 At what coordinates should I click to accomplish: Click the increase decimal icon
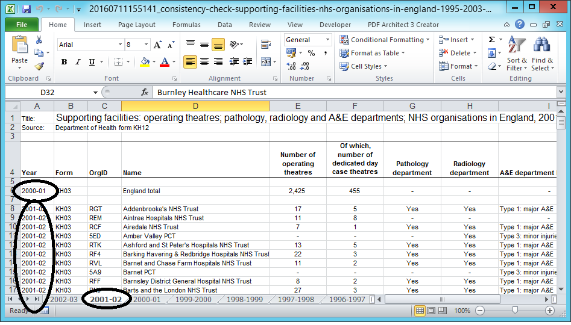291,66
